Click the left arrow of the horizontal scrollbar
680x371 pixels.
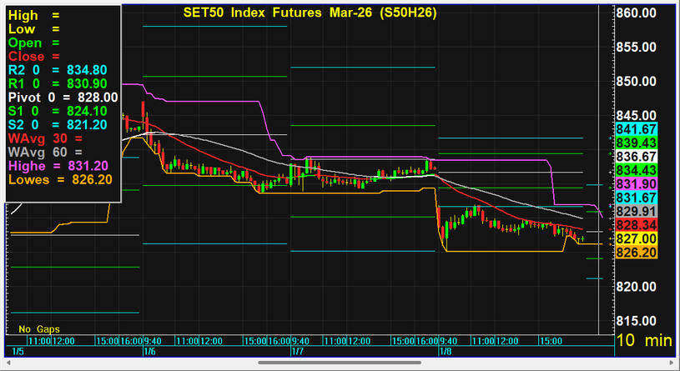click(7, 363)
